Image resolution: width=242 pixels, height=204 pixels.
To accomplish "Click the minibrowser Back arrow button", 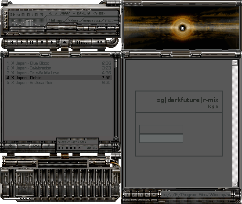I will click(x=127, y=195).
